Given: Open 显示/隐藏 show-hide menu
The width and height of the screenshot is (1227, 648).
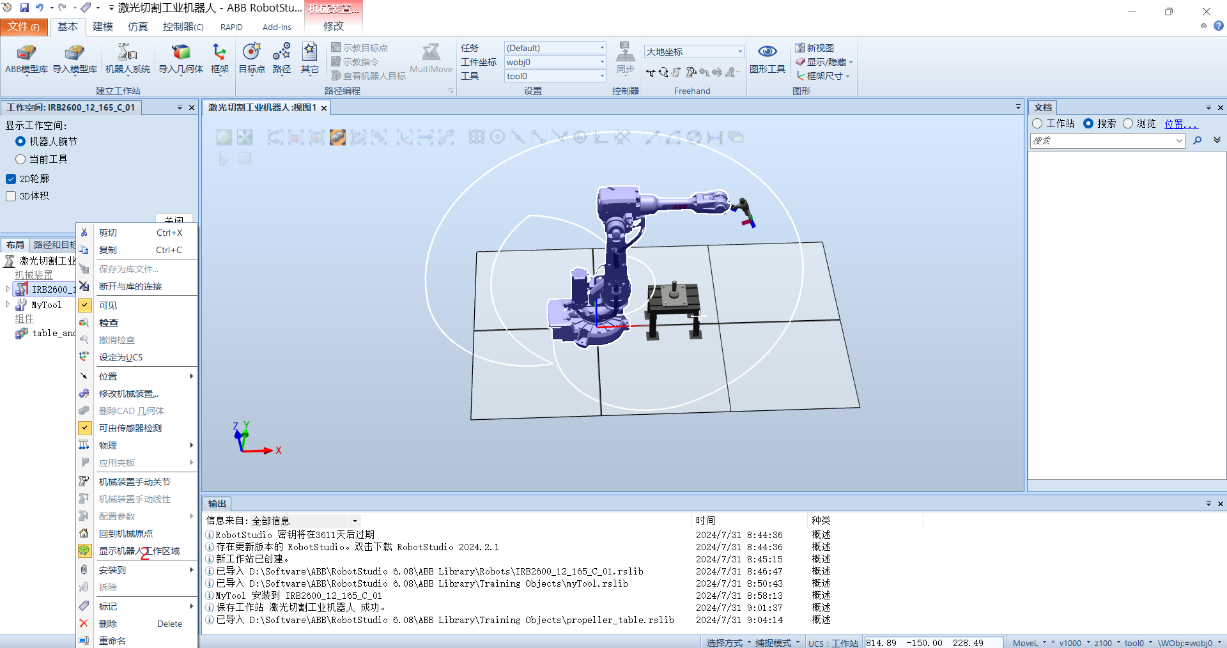Looking at the screenshot, I should point(824,62).
